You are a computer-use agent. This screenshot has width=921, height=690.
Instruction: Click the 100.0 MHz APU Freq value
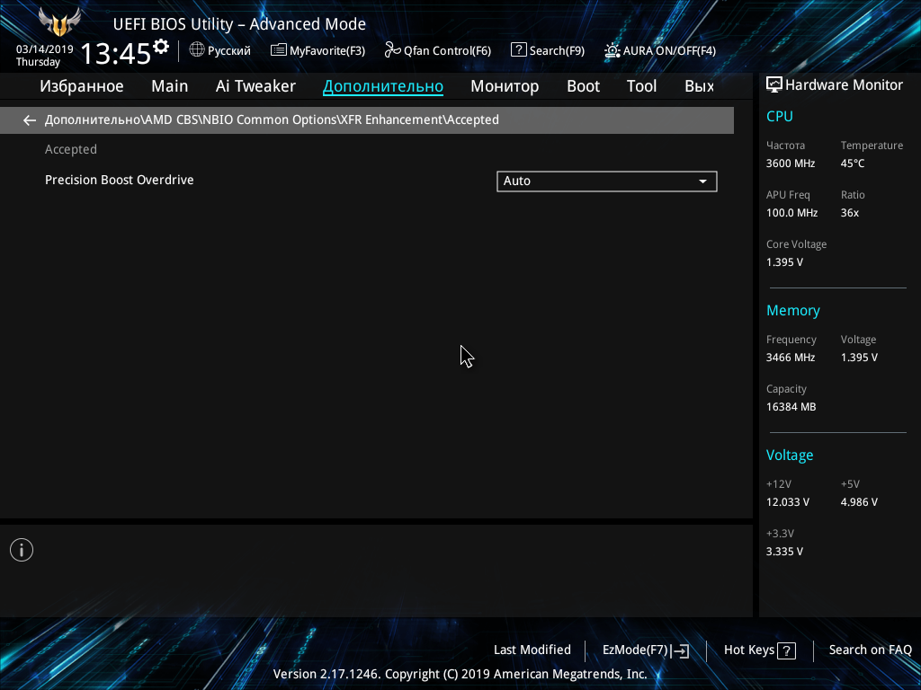tap(791, 213)
